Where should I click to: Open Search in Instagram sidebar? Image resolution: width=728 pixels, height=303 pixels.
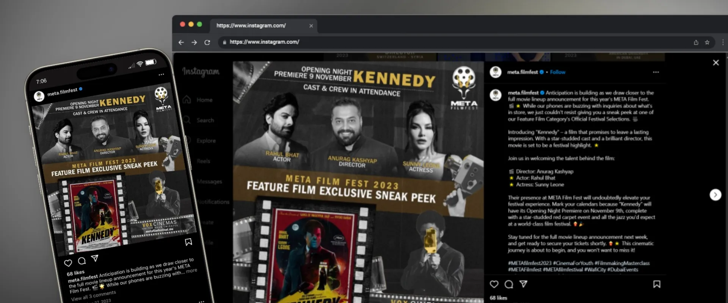click(198, 120)
